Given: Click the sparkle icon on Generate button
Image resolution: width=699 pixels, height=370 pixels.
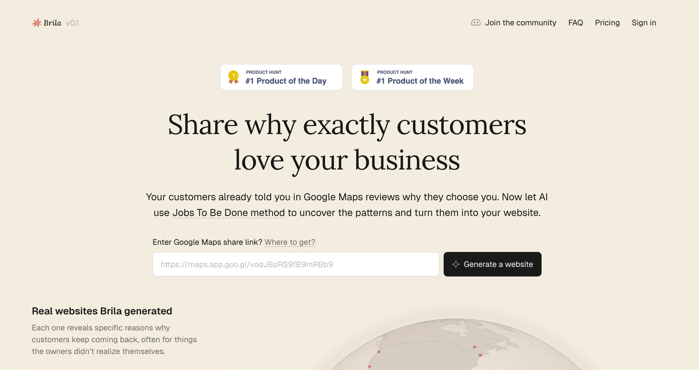Looking at the screenshot, I should [x=456, y=264].
